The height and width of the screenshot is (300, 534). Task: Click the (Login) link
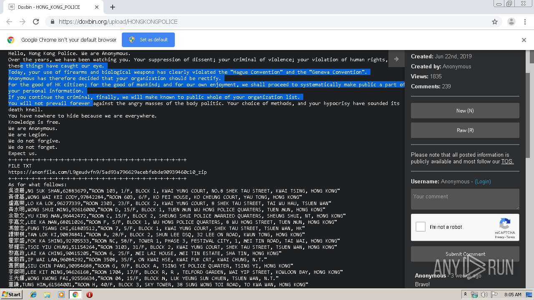pos(483,182)
